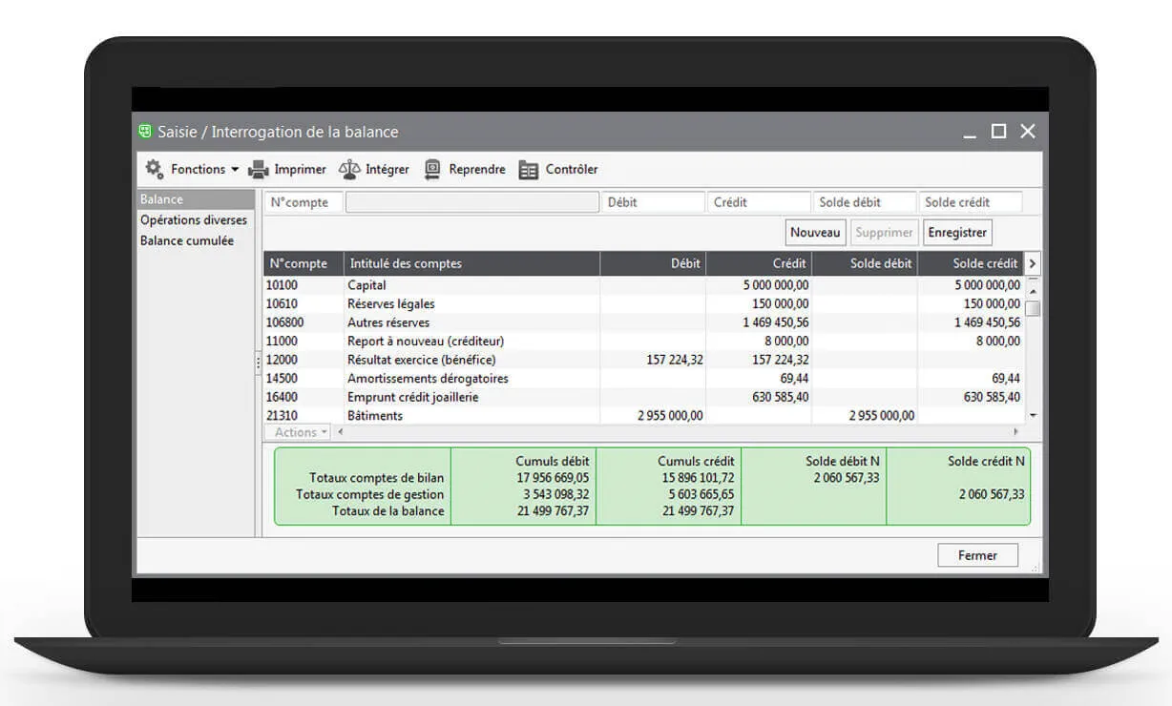Select the Report à nouveau (créditeur) row
Viewport: 1172px width, 706px height.
click(643, 341)
